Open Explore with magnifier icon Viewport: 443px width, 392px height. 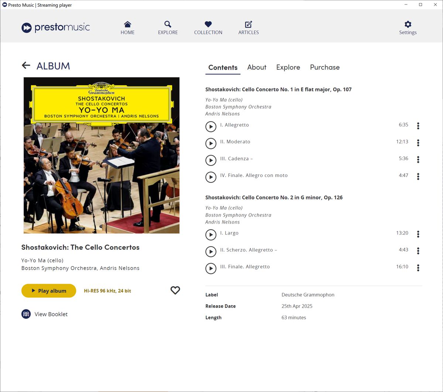click(168, 24)
